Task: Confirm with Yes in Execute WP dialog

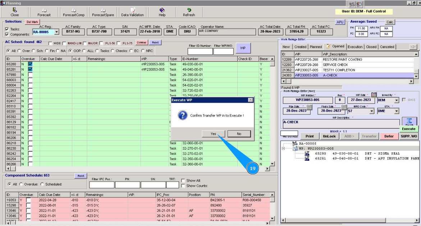Action: pyautogui.click(x=214, y=134)
